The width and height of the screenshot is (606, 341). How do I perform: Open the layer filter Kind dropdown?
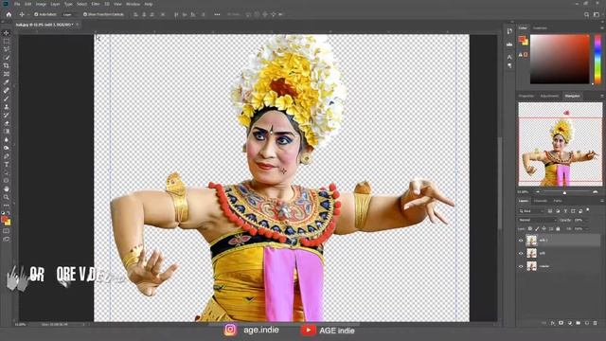(532, 211)
